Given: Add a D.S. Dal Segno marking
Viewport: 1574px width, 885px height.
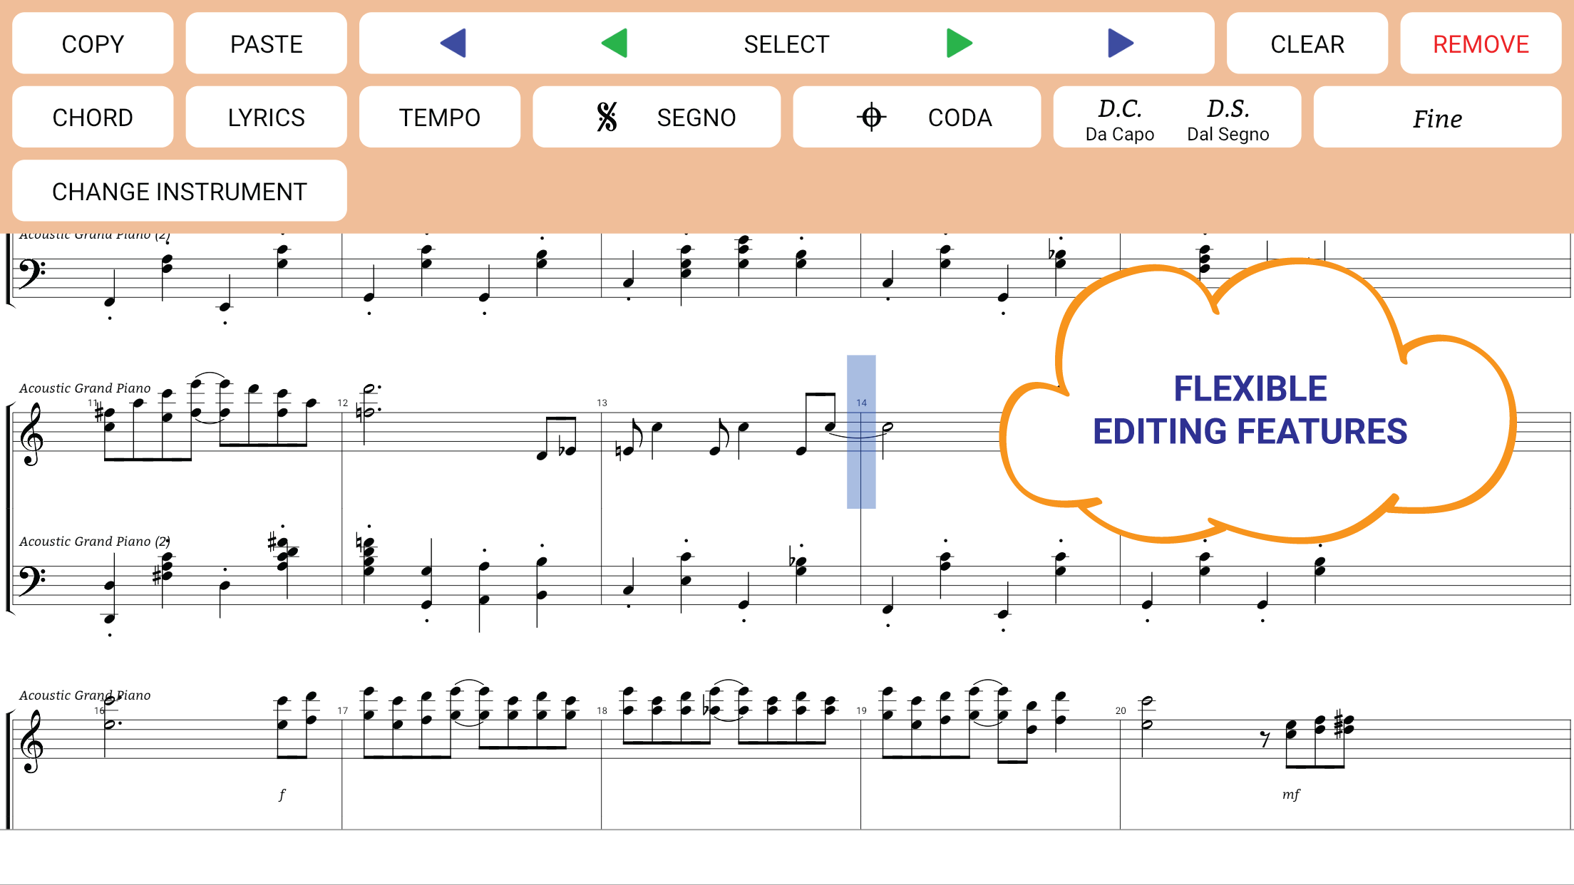Looking at the screenshot, I should coord(1228,119).
